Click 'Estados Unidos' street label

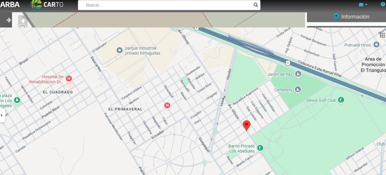pyautogui.click(x=132, y=93)
